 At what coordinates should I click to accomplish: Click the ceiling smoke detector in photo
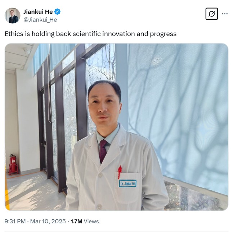[27, 51]
